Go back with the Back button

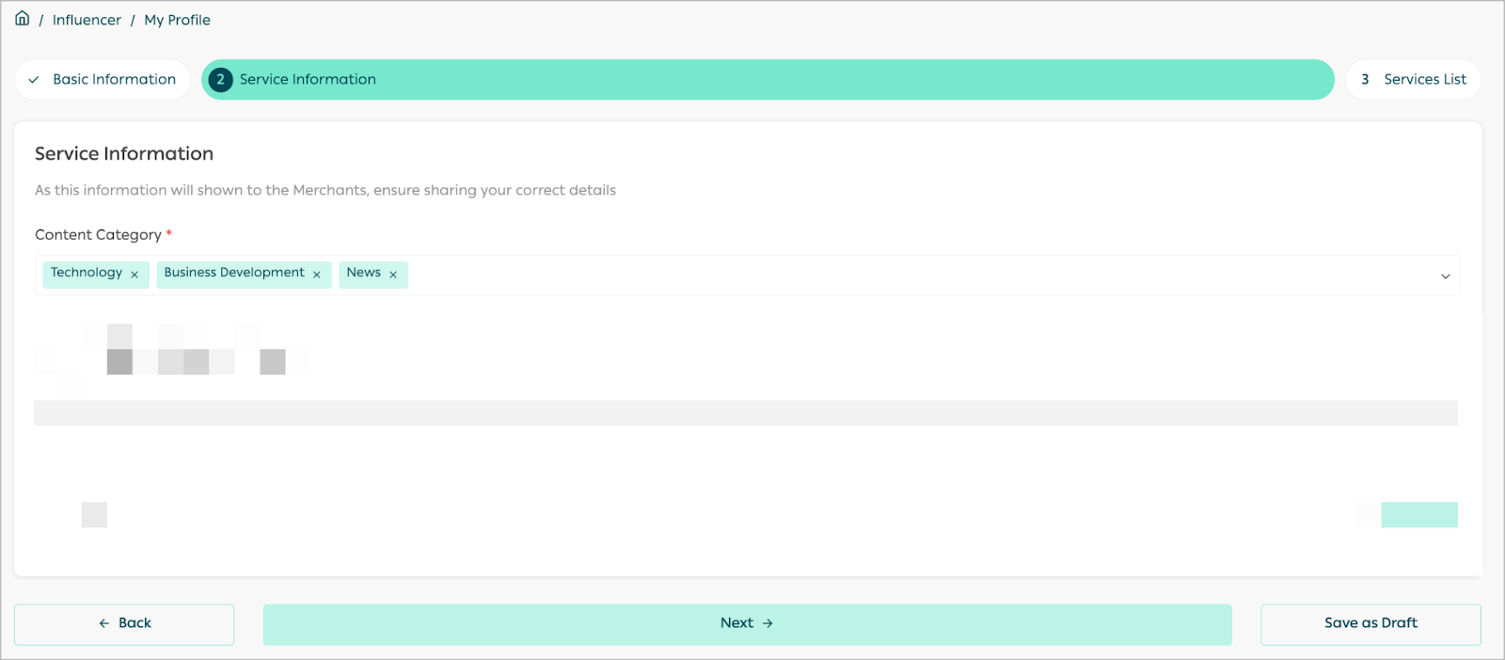pyautogui.click(x=124, y=624)
